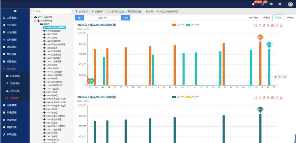Toggle the 2024-06 series in top legend

pyautogui.click(x=193, y=25)
